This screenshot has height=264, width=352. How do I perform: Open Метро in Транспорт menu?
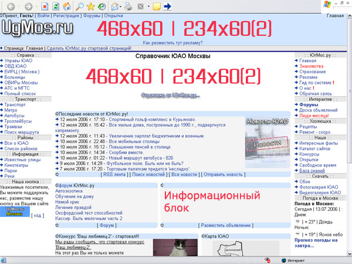(x=11, y=110)
